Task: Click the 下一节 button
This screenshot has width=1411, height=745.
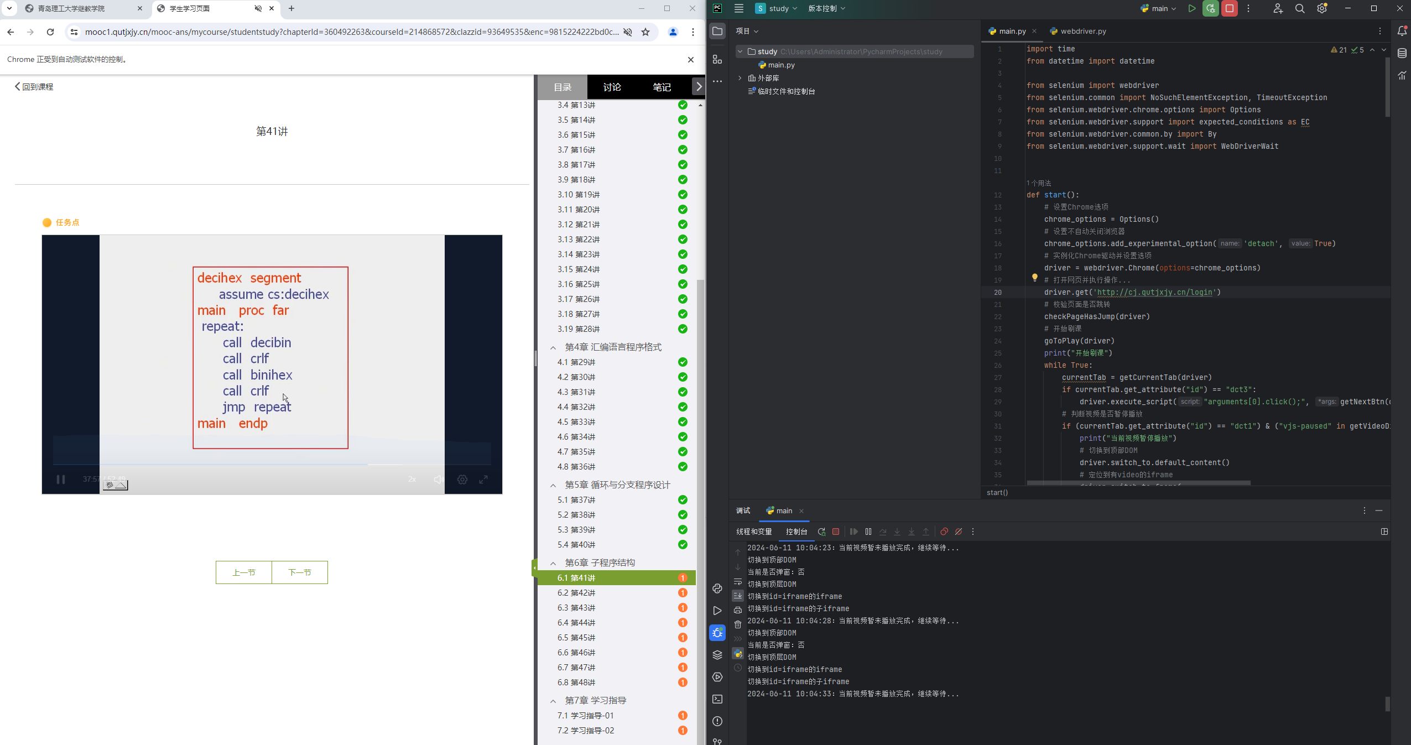Action: pyautogui.click(x=300, y=572)
